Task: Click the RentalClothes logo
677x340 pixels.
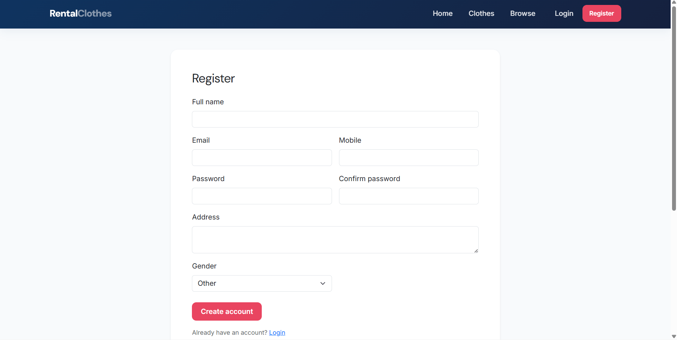Action: [x=80, y=13]
